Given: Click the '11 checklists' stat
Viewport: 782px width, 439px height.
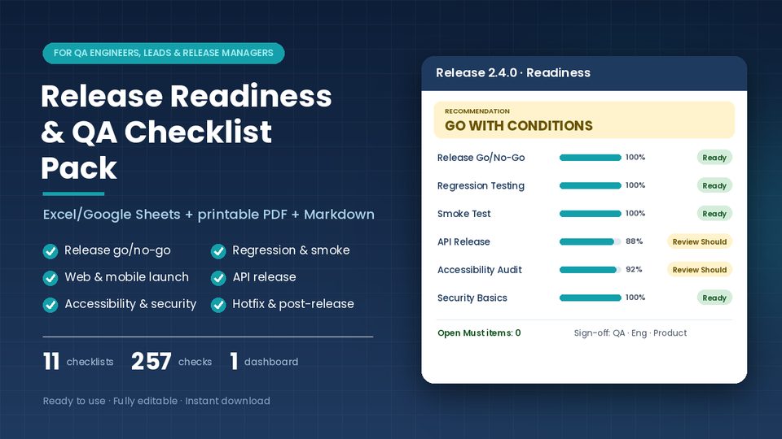Looking at the screenshot, I should click(78, 361).
